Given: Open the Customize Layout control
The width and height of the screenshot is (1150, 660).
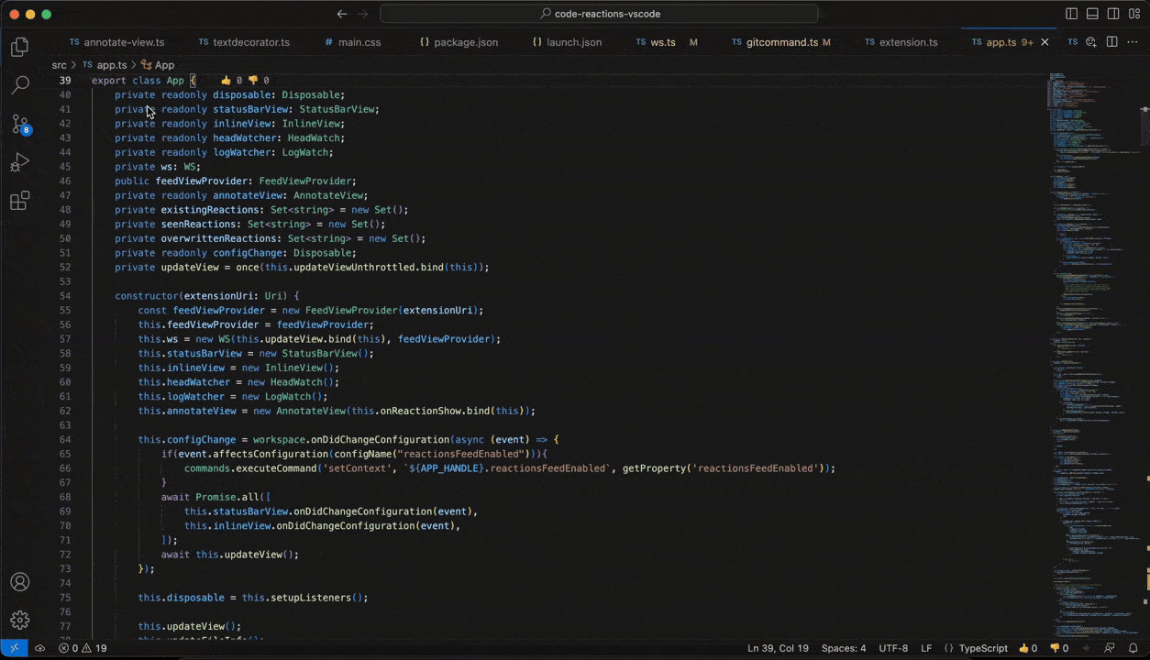Looking at the screenshot, I should pyautogui.click(x=1134, y=14).
